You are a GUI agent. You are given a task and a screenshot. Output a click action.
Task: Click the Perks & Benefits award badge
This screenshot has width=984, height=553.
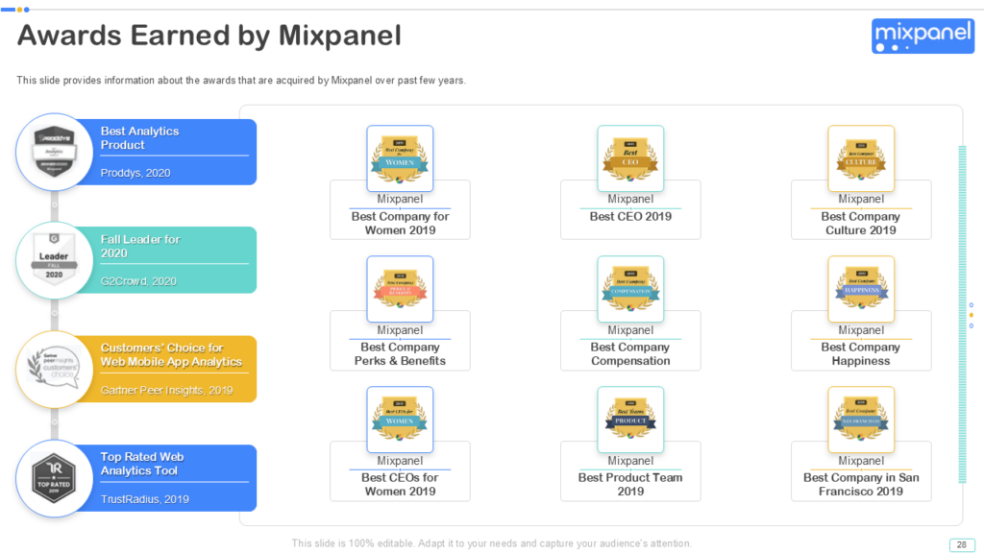click(400, 289)
